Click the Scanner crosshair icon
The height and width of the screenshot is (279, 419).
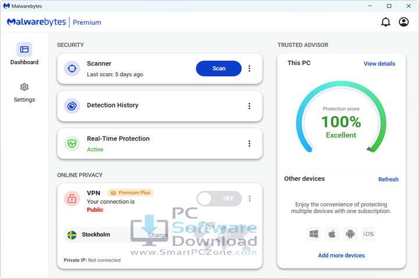(72, 69)
